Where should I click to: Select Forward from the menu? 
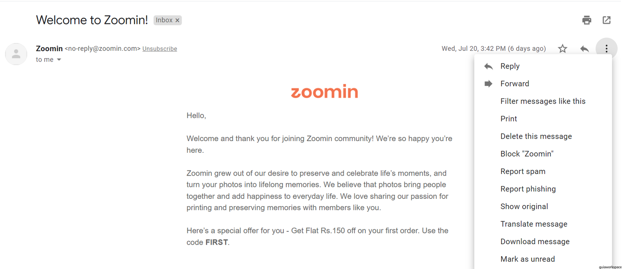tap(543, 84)
